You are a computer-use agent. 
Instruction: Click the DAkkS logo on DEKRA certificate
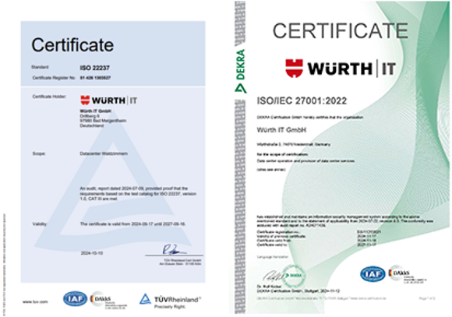point(407,275)
